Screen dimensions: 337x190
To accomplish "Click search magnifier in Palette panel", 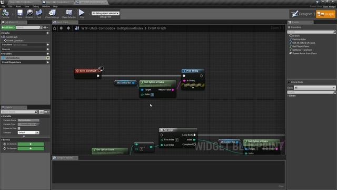I will point(334,32).
